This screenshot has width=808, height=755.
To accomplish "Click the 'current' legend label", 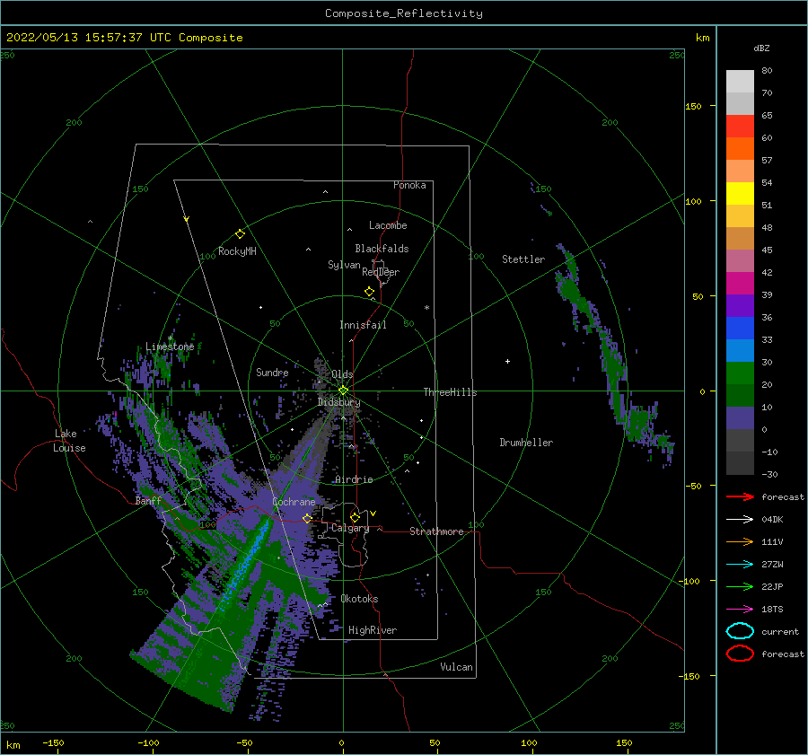I will coord(780,631).
